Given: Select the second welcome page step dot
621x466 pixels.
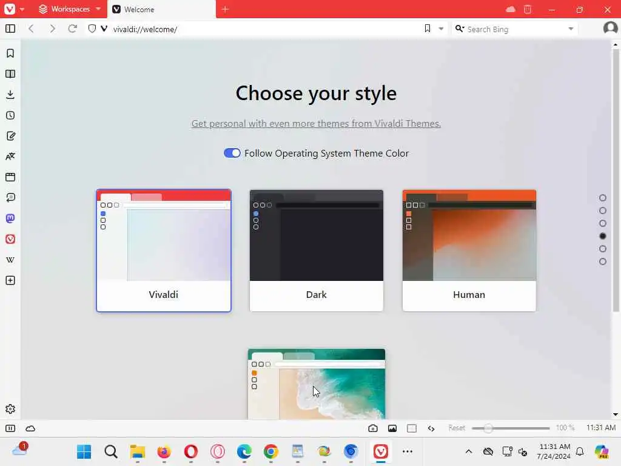Looking at the screenshot, I should (603, 211).
